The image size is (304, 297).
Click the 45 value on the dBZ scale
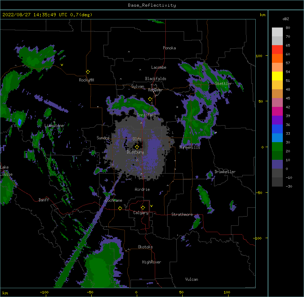pos(288,98)
